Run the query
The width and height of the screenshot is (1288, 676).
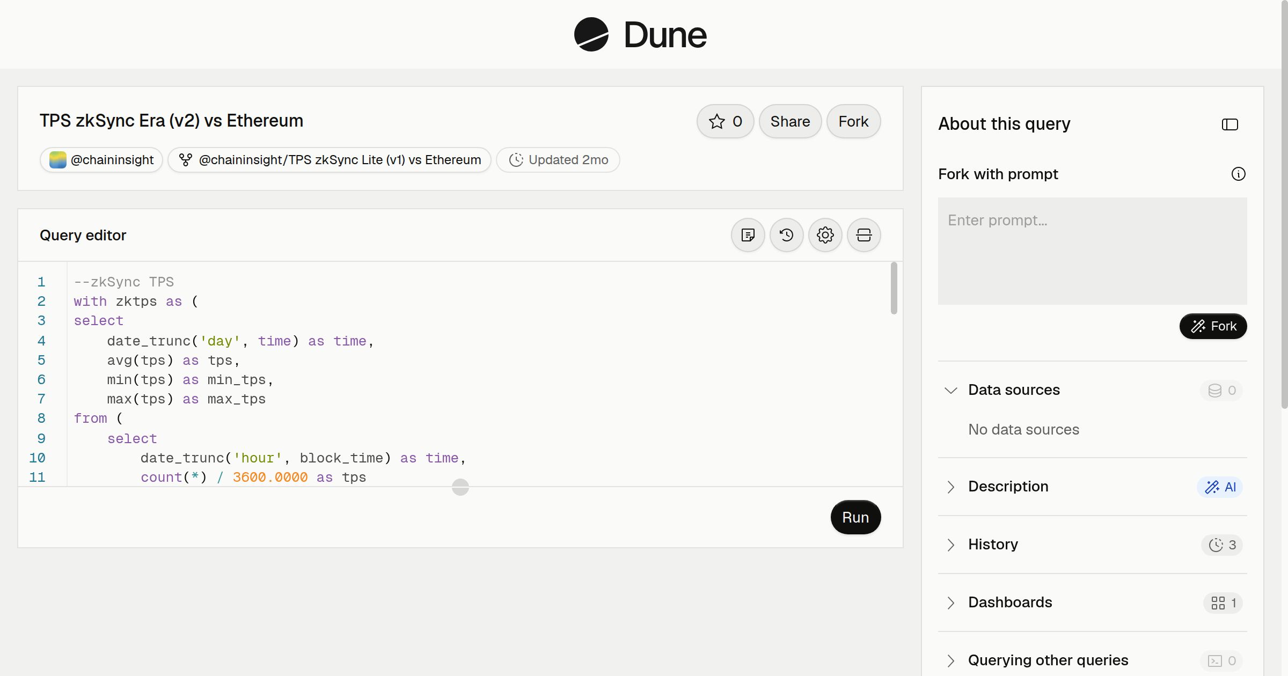855,517
